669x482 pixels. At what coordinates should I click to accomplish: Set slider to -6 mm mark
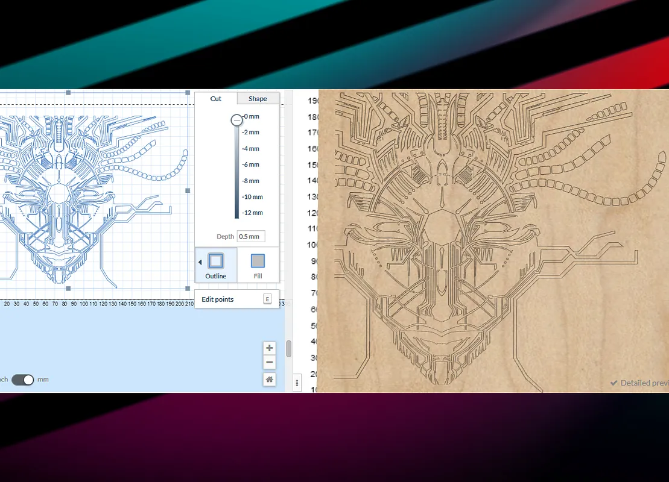pyautogui.click(x=236, y=164)
